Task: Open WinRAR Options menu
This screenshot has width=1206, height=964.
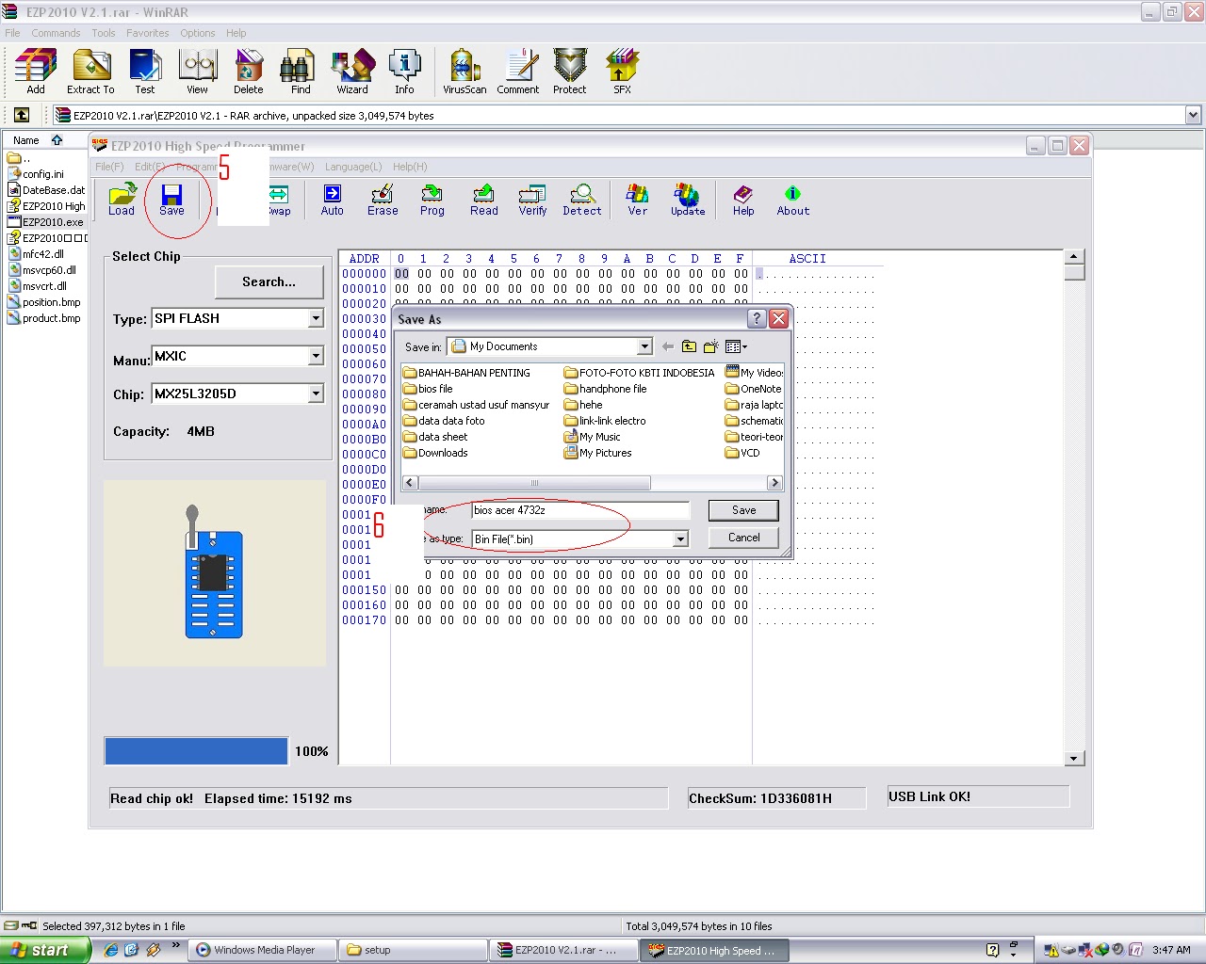Action: point(198,33)
